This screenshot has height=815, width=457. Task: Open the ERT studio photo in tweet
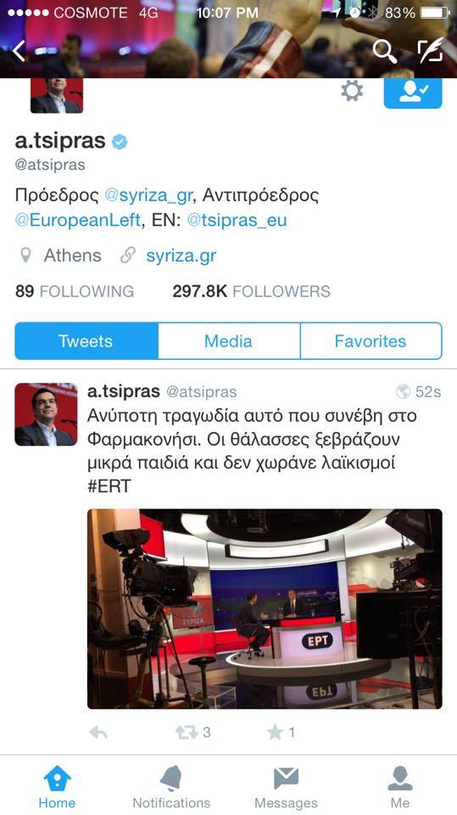tap(265, 609)
